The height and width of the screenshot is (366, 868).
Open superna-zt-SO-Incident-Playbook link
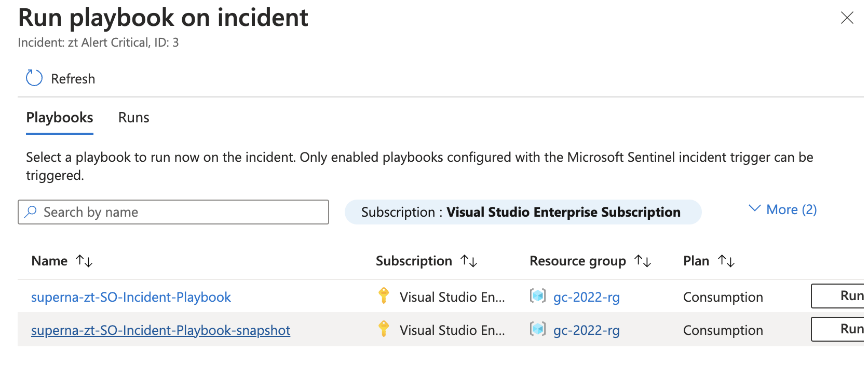131,297
